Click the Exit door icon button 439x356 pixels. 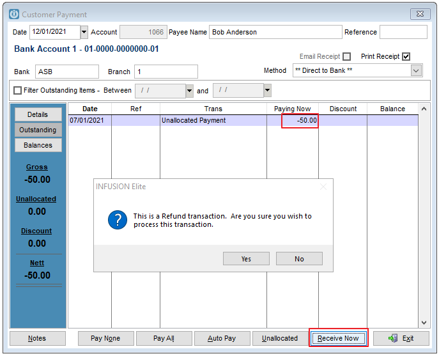(x=401, y=338)
